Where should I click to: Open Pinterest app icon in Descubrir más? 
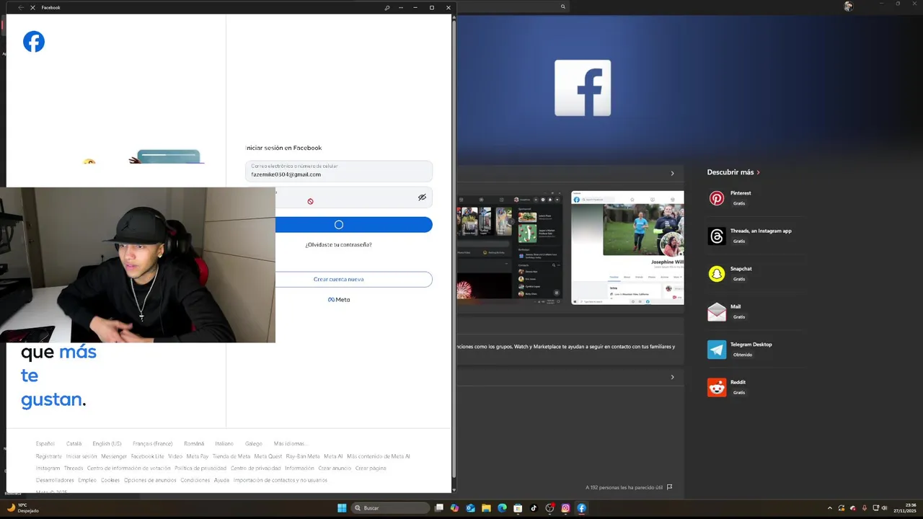(717, 198)
